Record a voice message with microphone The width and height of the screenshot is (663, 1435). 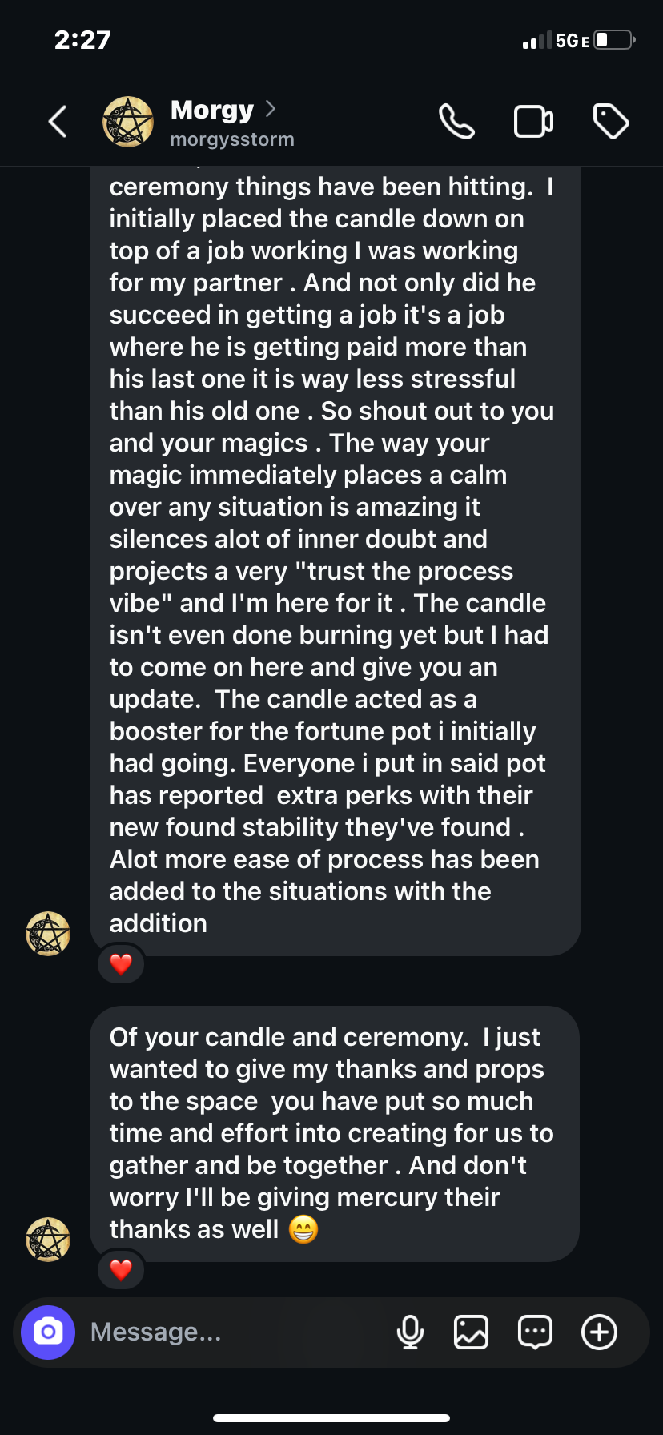tap(410, 1332)
